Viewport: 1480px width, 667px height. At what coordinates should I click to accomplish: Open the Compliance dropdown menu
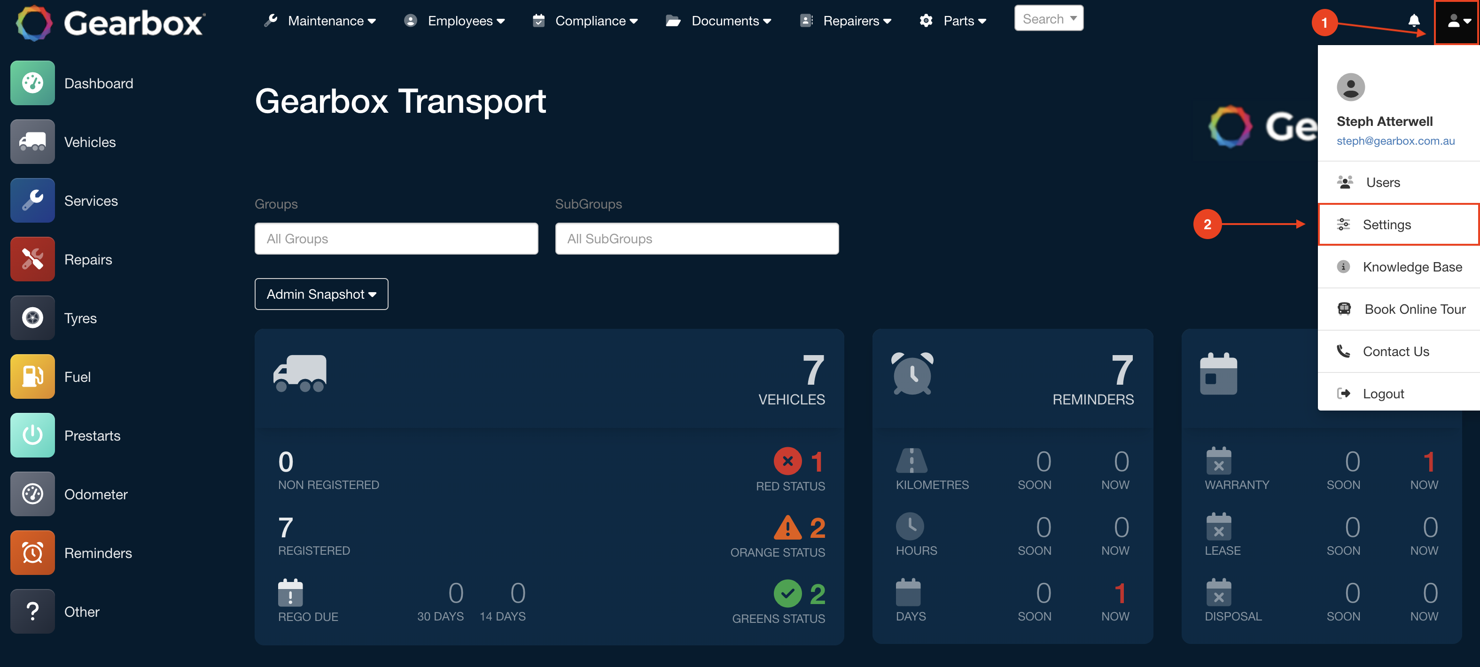pos(585,21)
